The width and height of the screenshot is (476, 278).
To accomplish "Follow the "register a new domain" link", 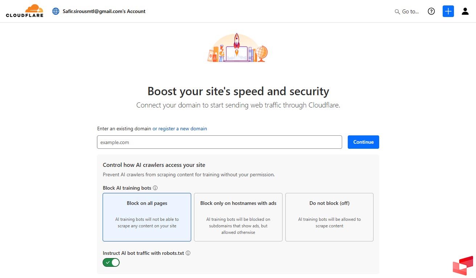I will (183, 129).
